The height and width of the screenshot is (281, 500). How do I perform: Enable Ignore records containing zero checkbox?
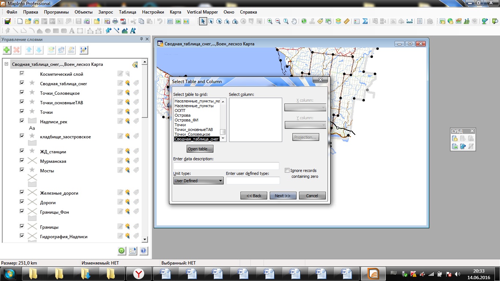(x=287, y=171)
